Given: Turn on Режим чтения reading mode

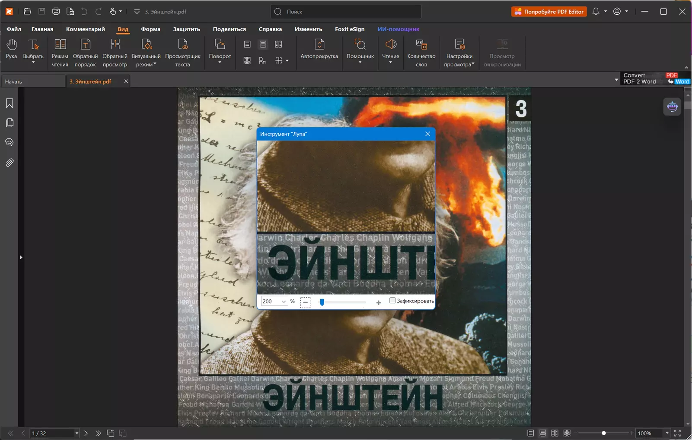Looking at the screenshot, I should (x=60, y=53).
